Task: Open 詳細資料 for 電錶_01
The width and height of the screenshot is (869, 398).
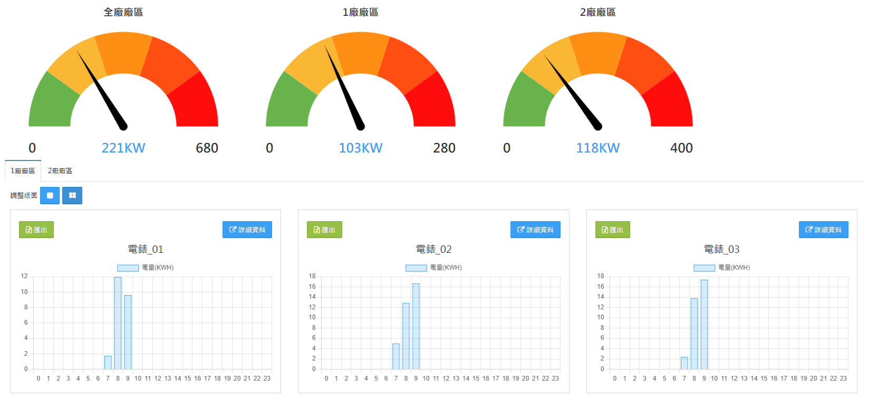Action: point(247,230)
